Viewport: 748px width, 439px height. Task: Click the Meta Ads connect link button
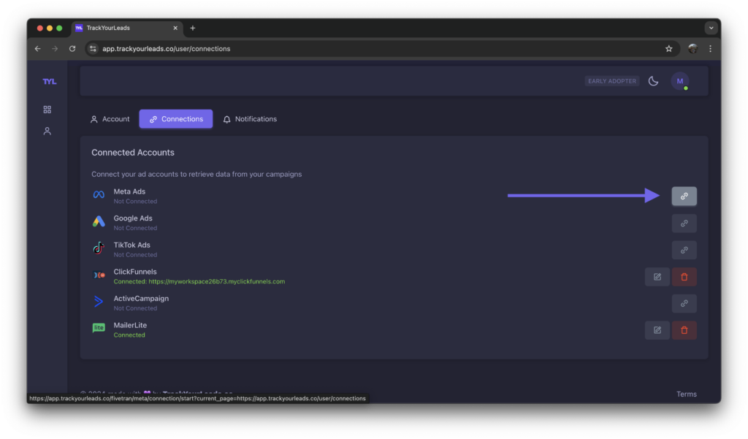tap(684, 196)
